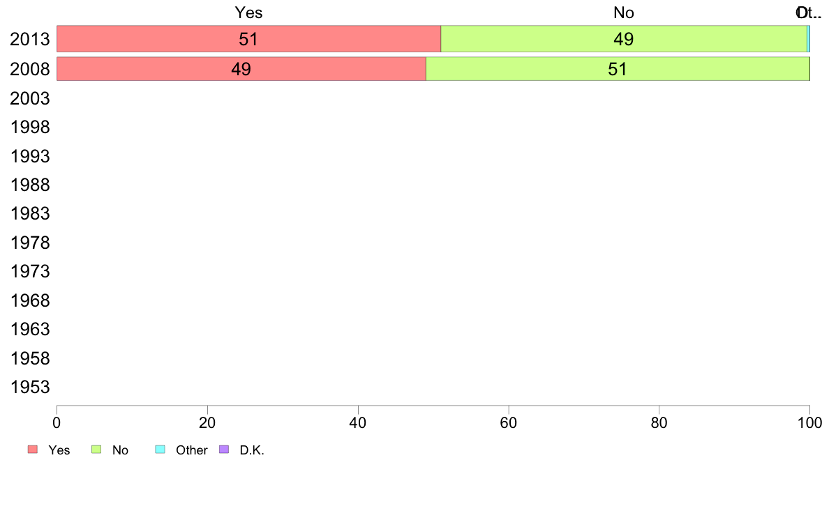This screenshot has width=829, height=513.
Task: Click the purple D.K. legend swatch
Action: tap(224, 450)
